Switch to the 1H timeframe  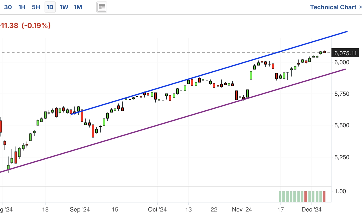(22, 7)
